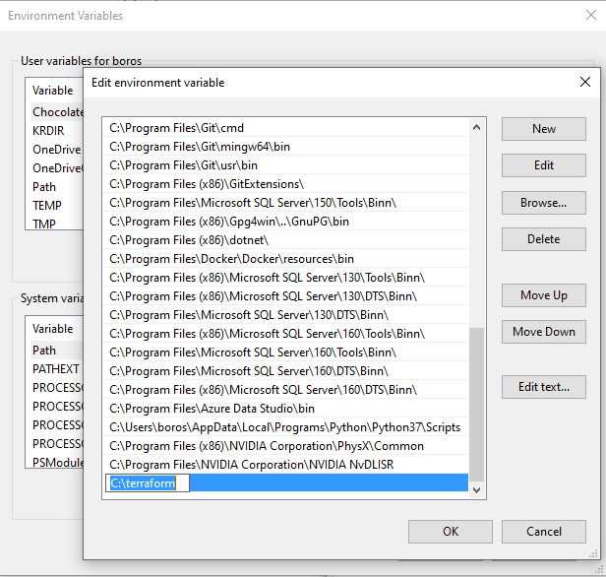Screen dimensions: 606x577
Task: Select the Git\usr\bin path entry
Action: (x=285, y=165)
